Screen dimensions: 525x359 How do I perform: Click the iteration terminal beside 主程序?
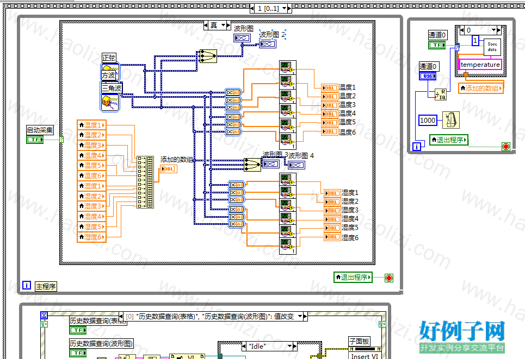[27, 285]
